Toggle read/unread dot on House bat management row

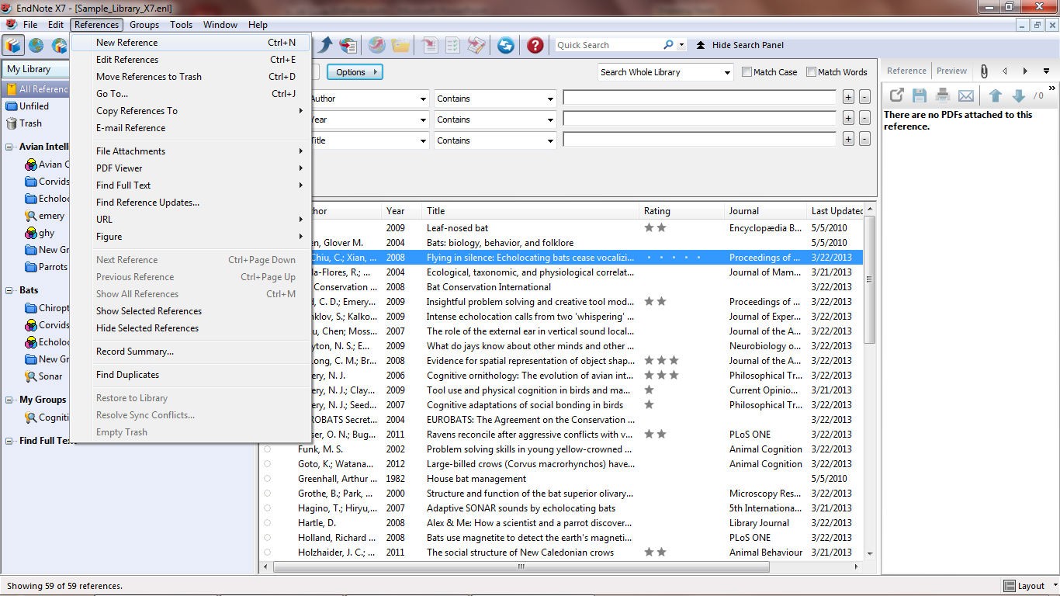click(268, 479)
